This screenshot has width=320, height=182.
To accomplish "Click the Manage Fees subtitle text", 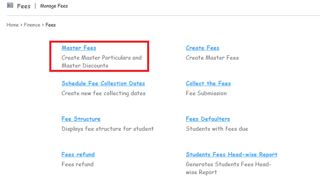I will pos(54,6).
